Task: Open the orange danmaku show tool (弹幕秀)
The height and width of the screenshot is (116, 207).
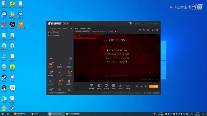Action: coord(60,82)
